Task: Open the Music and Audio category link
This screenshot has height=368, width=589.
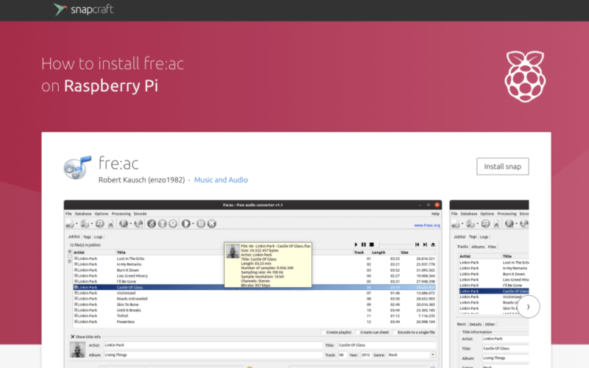Action: click(x=221, y=180)
